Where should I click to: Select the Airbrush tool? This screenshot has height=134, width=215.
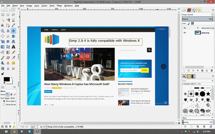(13, 58)
